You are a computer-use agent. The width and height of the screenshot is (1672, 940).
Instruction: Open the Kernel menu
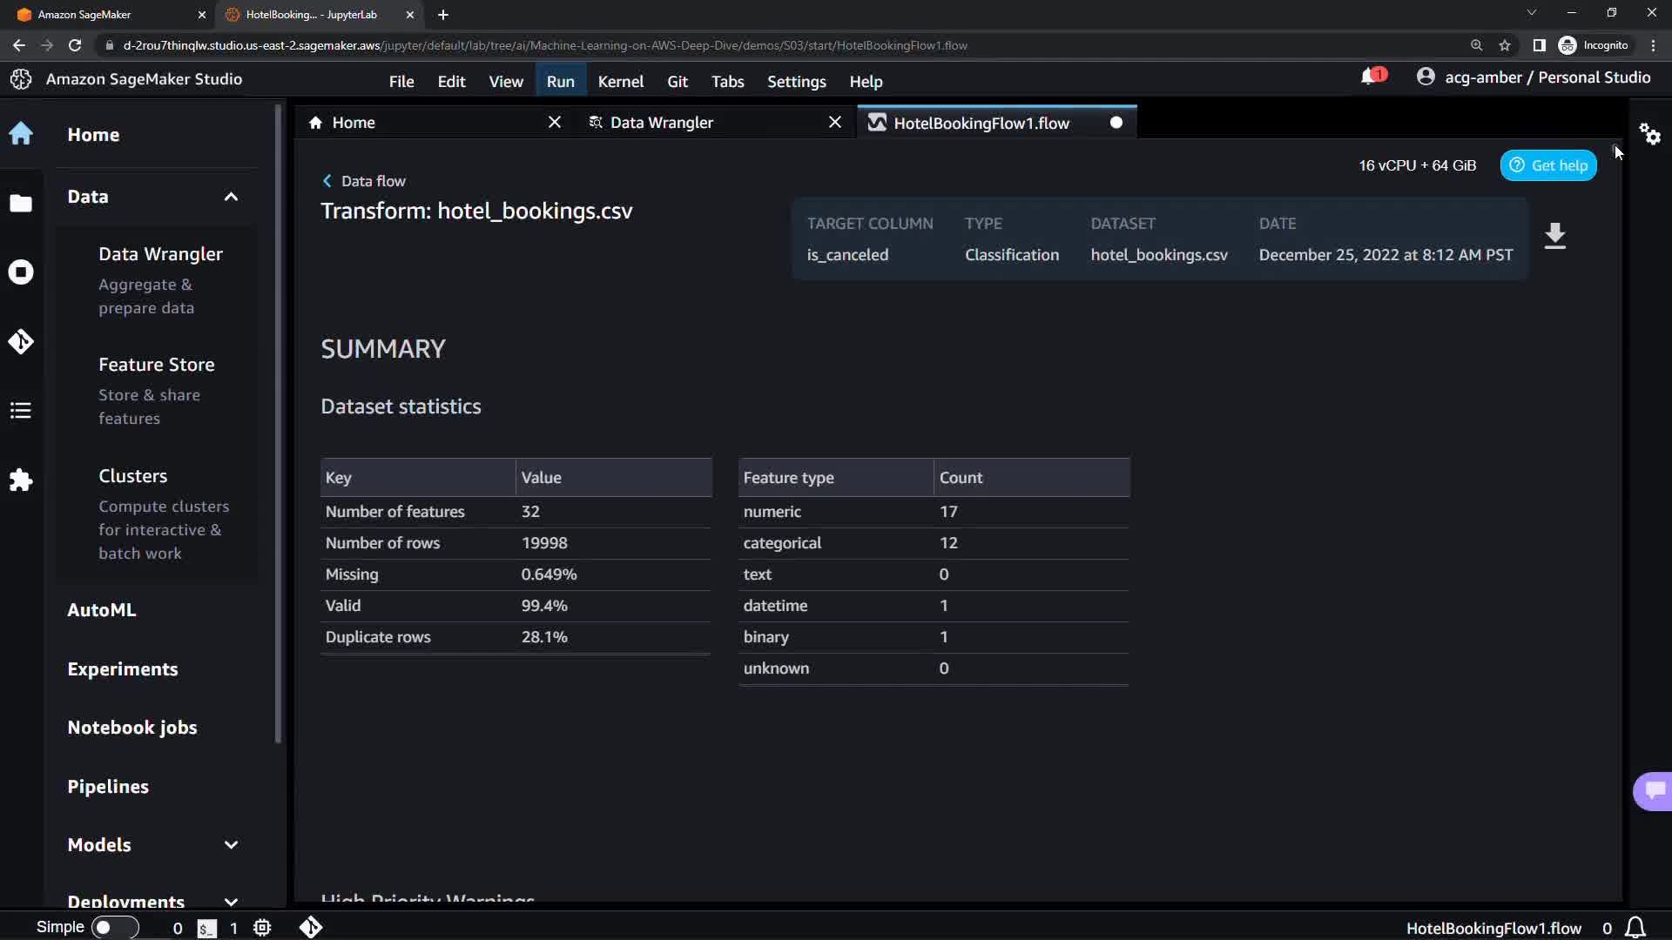(620, 82)
